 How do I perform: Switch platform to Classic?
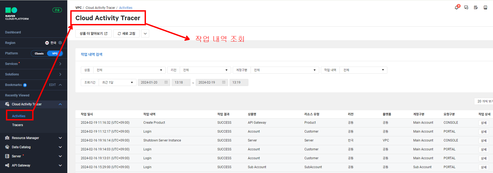point(39,53)
